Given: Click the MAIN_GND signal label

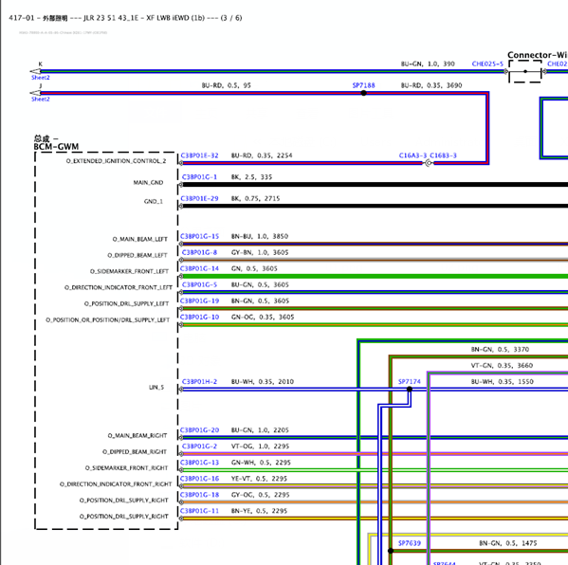Looking at the screenshot, I should (148, 183).
